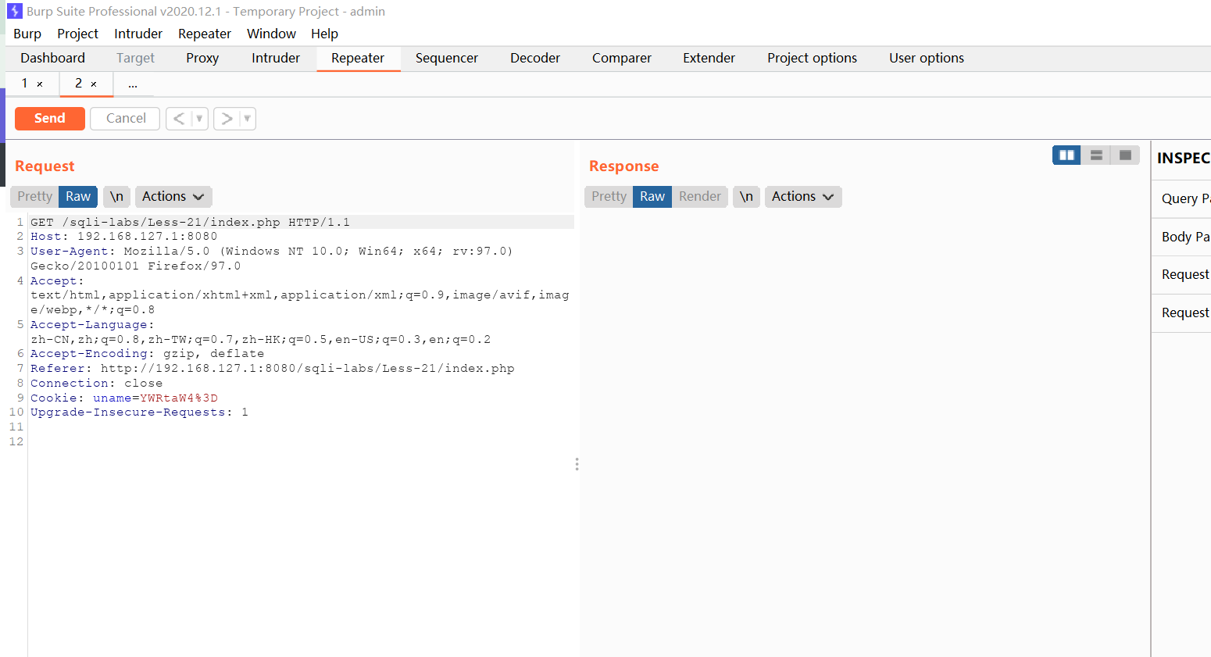The width and height of the screenshot is (1211, 657).
Task: Select the side-by-side request/response layout icon
Action: coord(1066,155)
